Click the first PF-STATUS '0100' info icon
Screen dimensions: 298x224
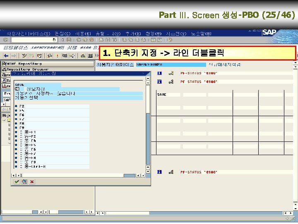tap(159, 73)
